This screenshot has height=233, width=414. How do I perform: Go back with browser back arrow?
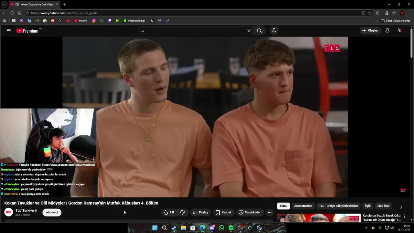click(4, 13)
